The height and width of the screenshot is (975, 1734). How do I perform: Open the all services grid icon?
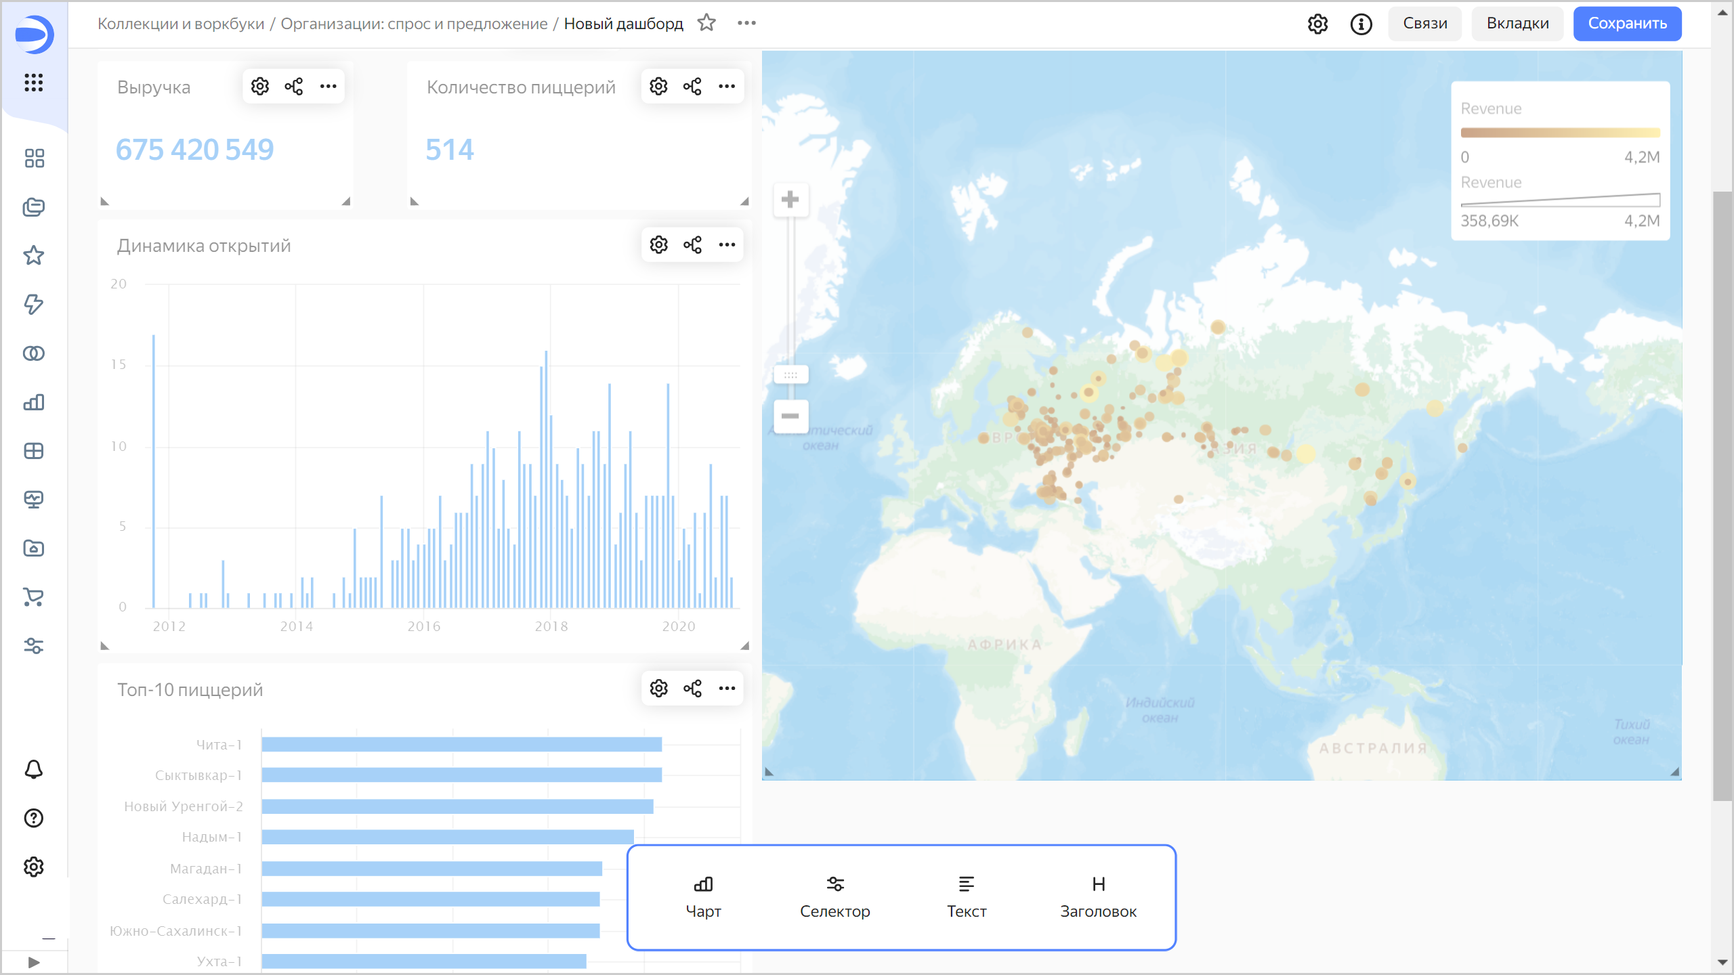pos(34,83)
